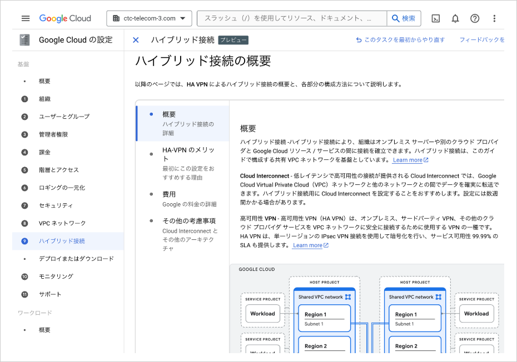The width and height of the screenshot is (517, 362).
Task: Click the Google Cloud logo
Action: 65,18
